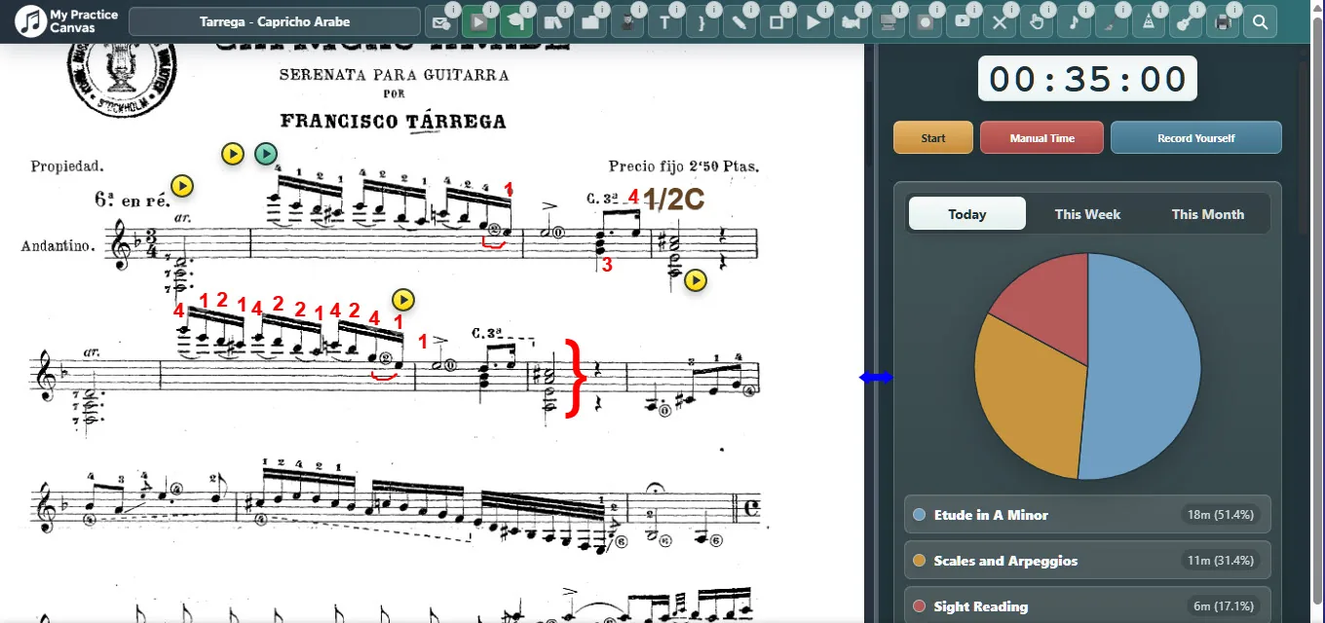Viewport: 1325px width, 623px height.
Task: Click the large red brace annotation
Action: tap(577, 377)
